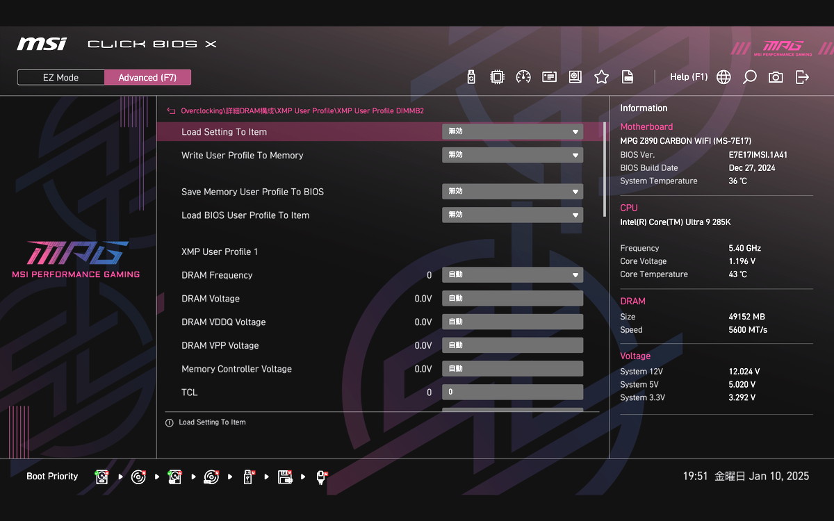The height and width of the screenshot is (521, 834).
Task: Click the Core Voltage value 1.196 V
Action: click(742, 261)
